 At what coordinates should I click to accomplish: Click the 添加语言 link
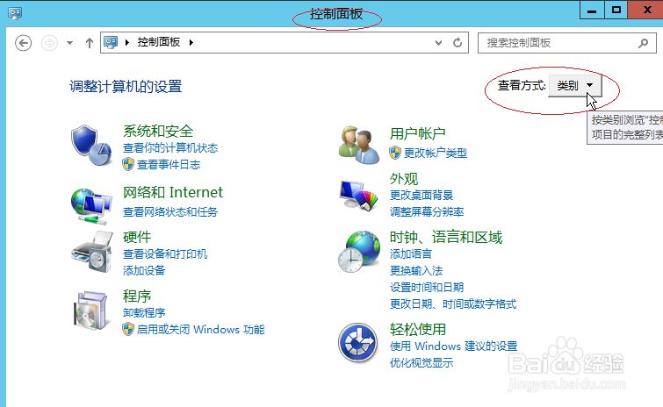click(x=411, y=253)
